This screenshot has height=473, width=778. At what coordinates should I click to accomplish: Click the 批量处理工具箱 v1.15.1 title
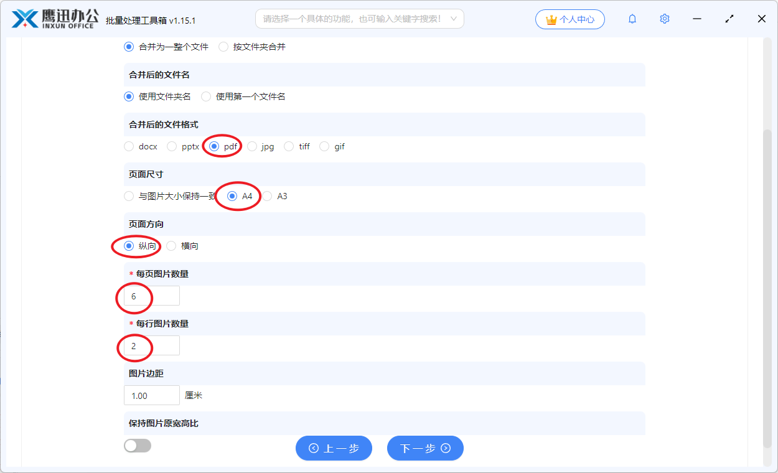pyautogui.click(x=151, y=21)
